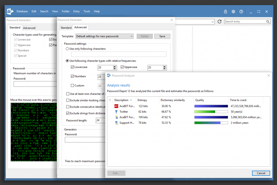Screen dimensions: 277x185
Task: Open the Help menu
Action: pyautogui.click(x=97, y=11)
